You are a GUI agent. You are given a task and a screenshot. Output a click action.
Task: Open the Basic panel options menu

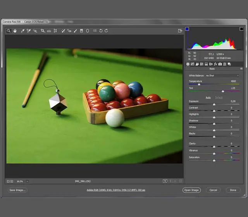tap(241, 68)
